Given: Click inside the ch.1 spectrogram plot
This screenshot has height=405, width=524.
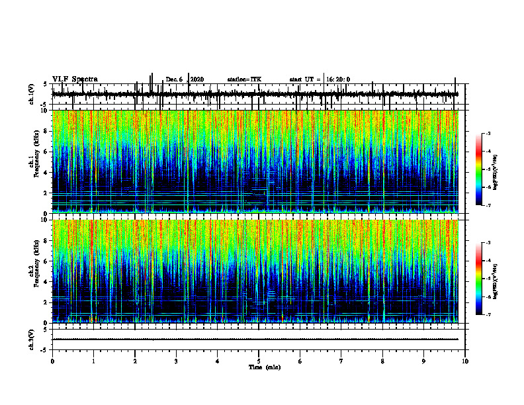Looking at the screenshot, I should tap(255, 161).
